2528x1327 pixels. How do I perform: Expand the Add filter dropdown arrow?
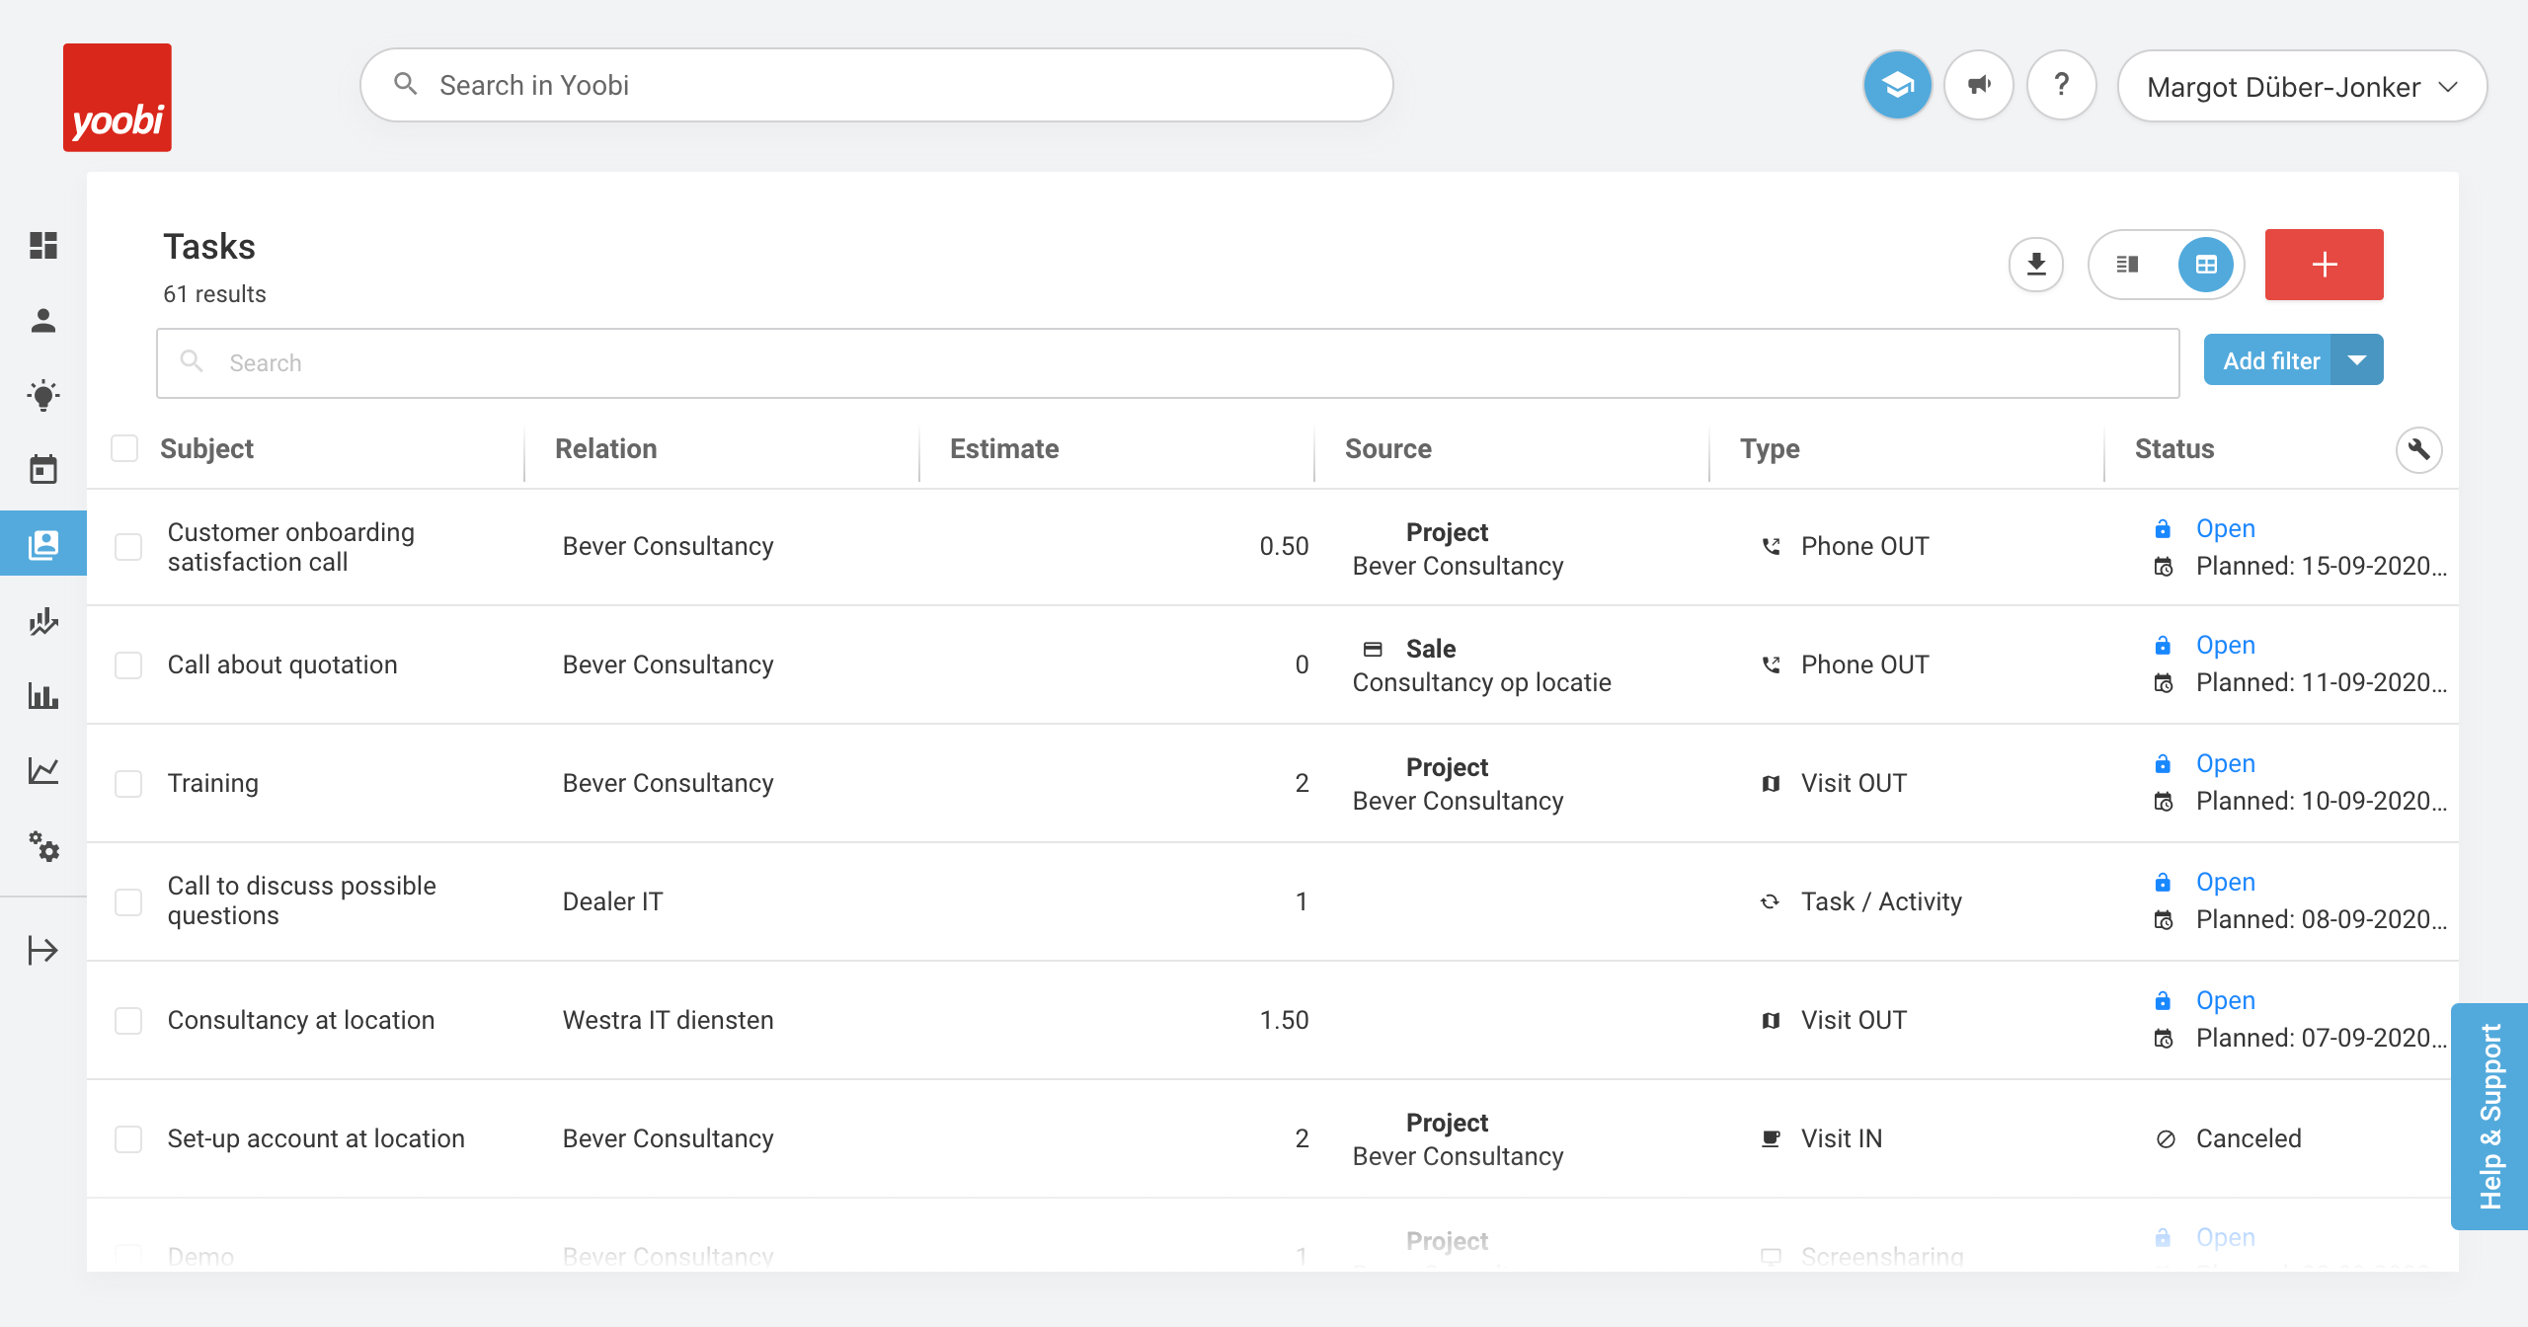(x=2357, y=360)
